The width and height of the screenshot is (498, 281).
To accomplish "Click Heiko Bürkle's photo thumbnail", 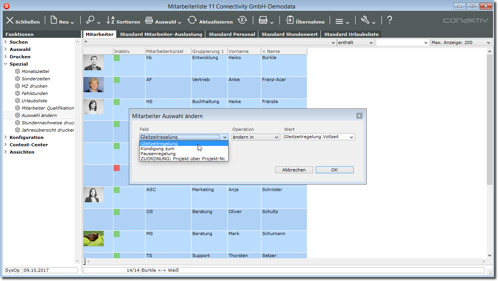I will click(x=93, y=63).
